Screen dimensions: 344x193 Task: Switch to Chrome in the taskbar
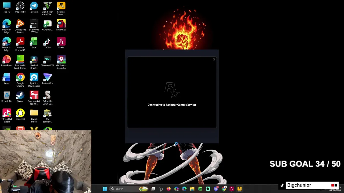[x=224, y=189]
